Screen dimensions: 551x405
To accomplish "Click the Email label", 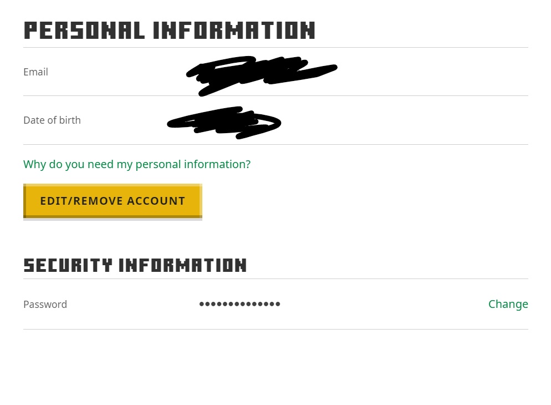I will [35, 72].
